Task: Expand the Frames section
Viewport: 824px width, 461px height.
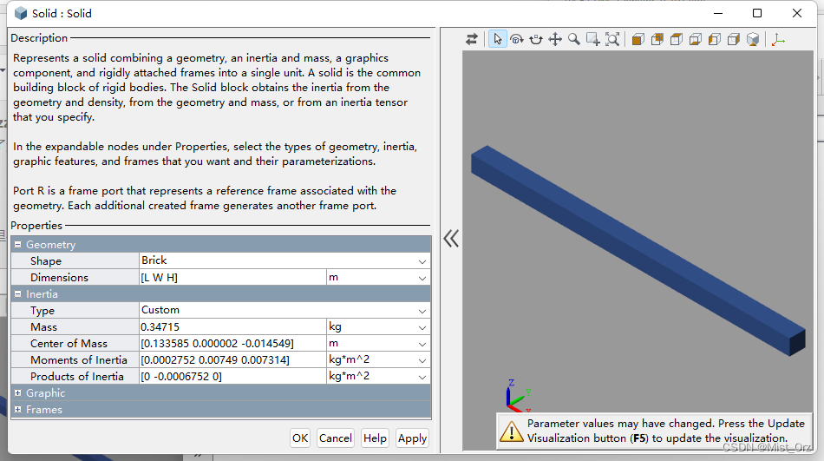Action: [17, 410]
